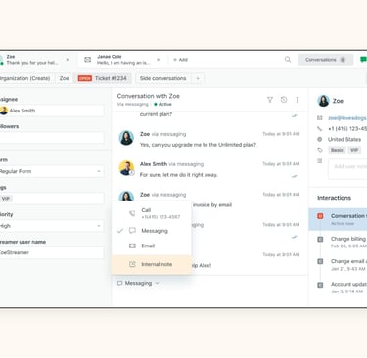Screen dimensions: 367x358
Task: Click Alex Smith's avatar in the conversation
Action: [126, 168]
